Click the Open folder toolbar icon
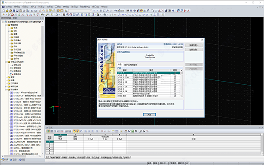Screen dimensions: 264x165 (x=7, y=11)
